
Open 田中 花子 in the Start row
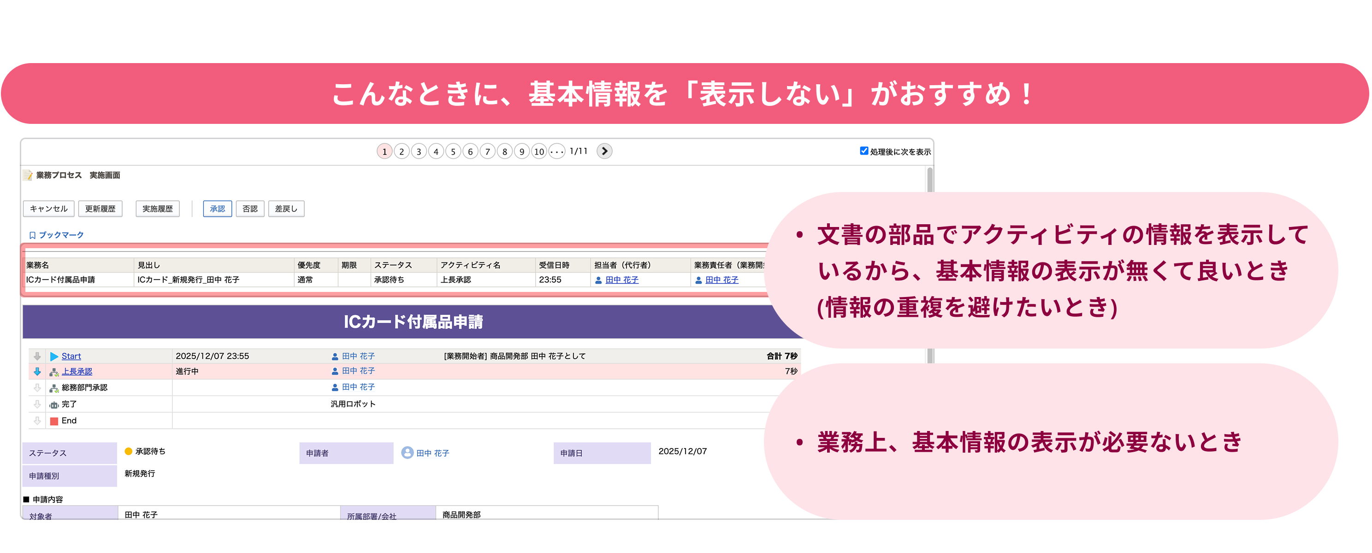(358, 356)
